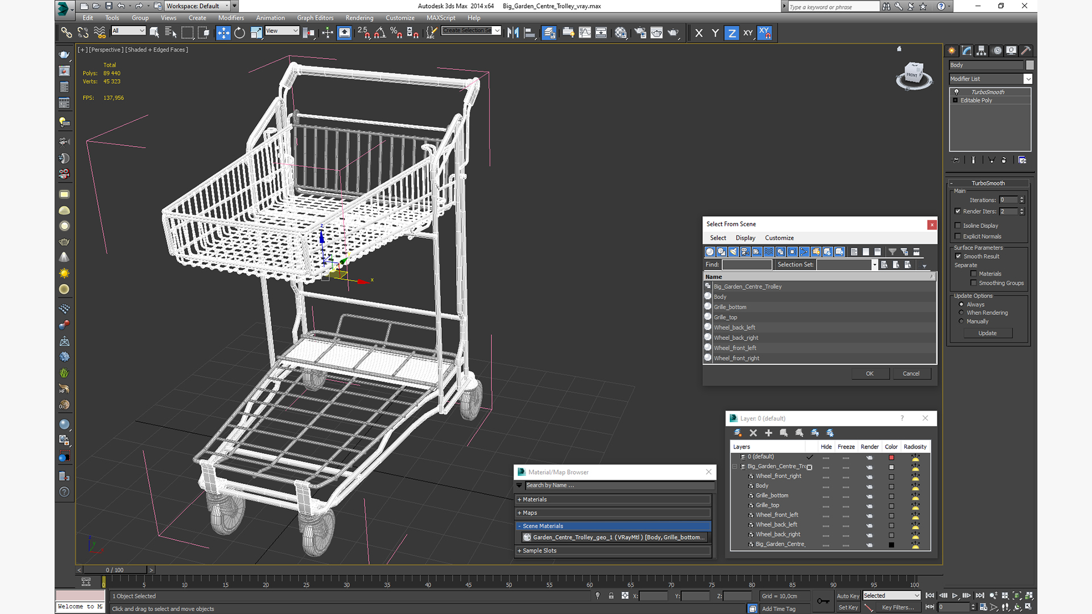
Task: Click the Render Production teapot icon
Action: 673,33
